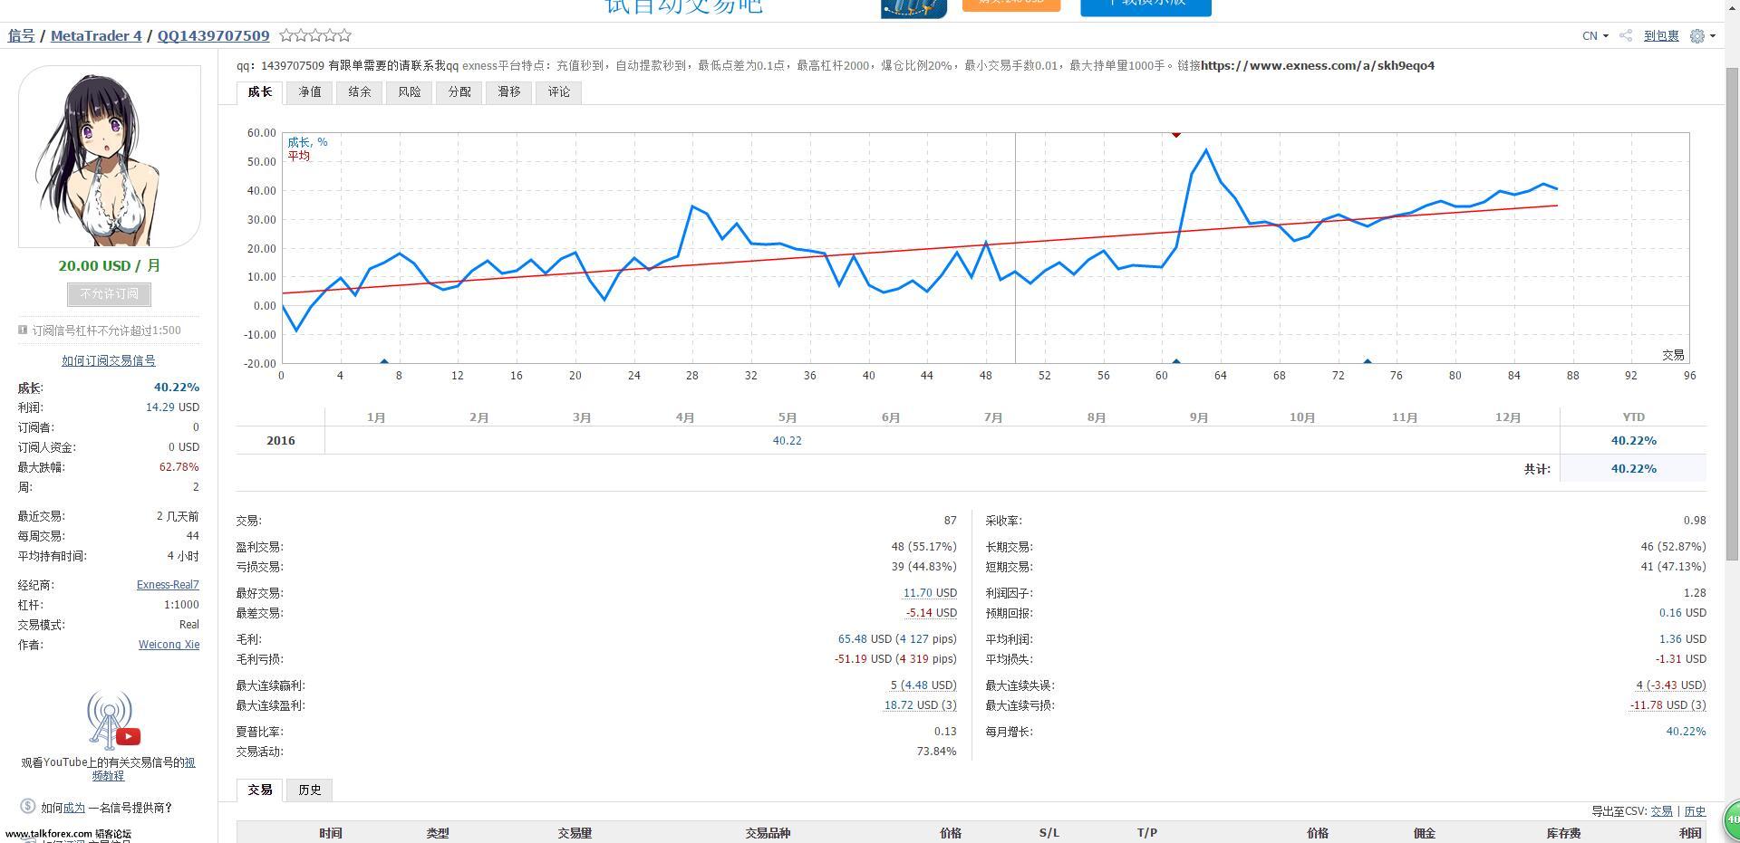Open MetaTrader 4 breadcrumb link
1740x843 pixels.
tap(96, 35)
